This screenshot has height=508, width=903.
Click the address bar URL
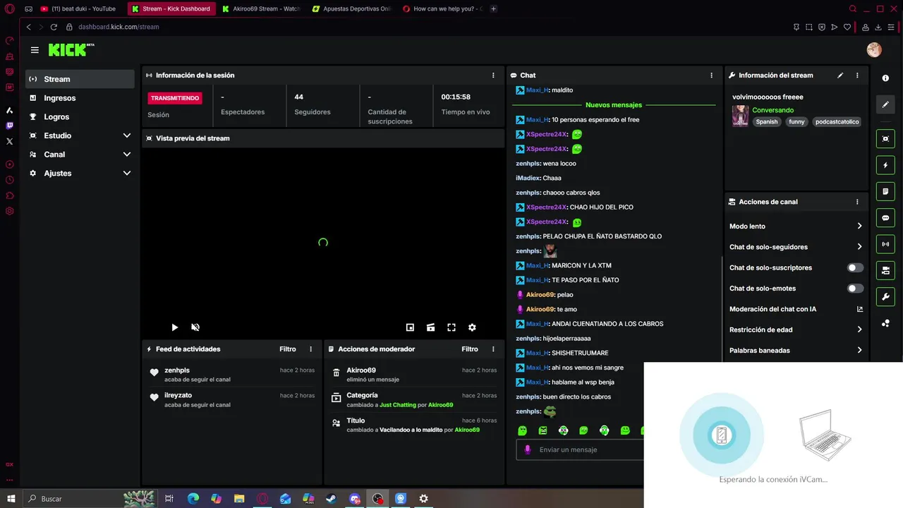(x=119, y=27)
